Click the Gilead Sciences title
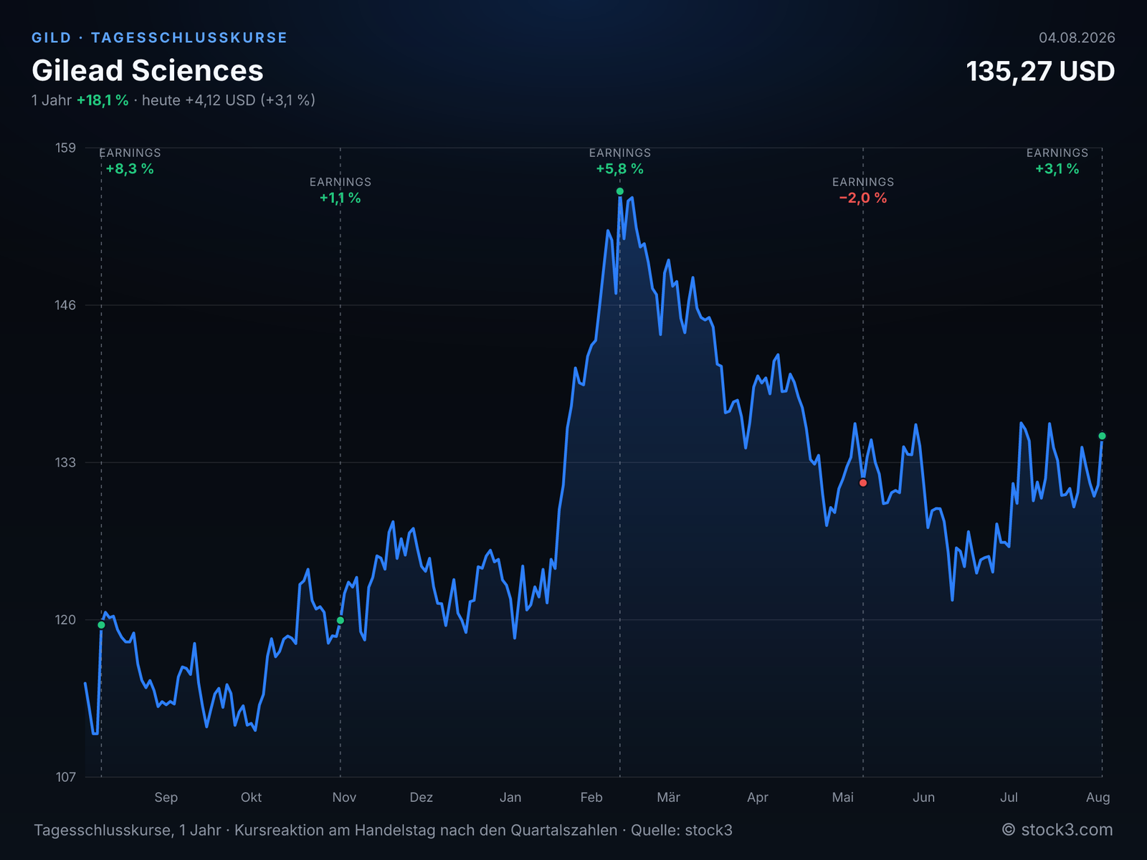This screenshot has width=1147, height=860. 148,70
